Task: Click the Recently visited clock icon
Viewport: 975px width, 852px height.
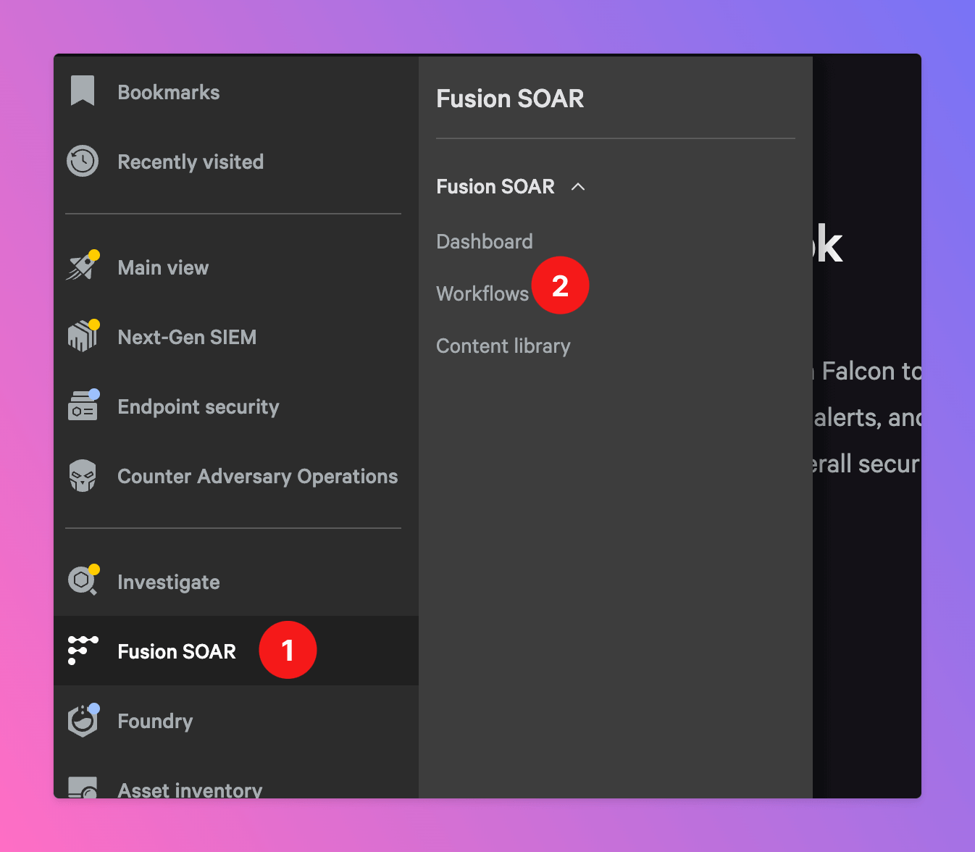Action: pyautogui.click(x=83, y=161)
